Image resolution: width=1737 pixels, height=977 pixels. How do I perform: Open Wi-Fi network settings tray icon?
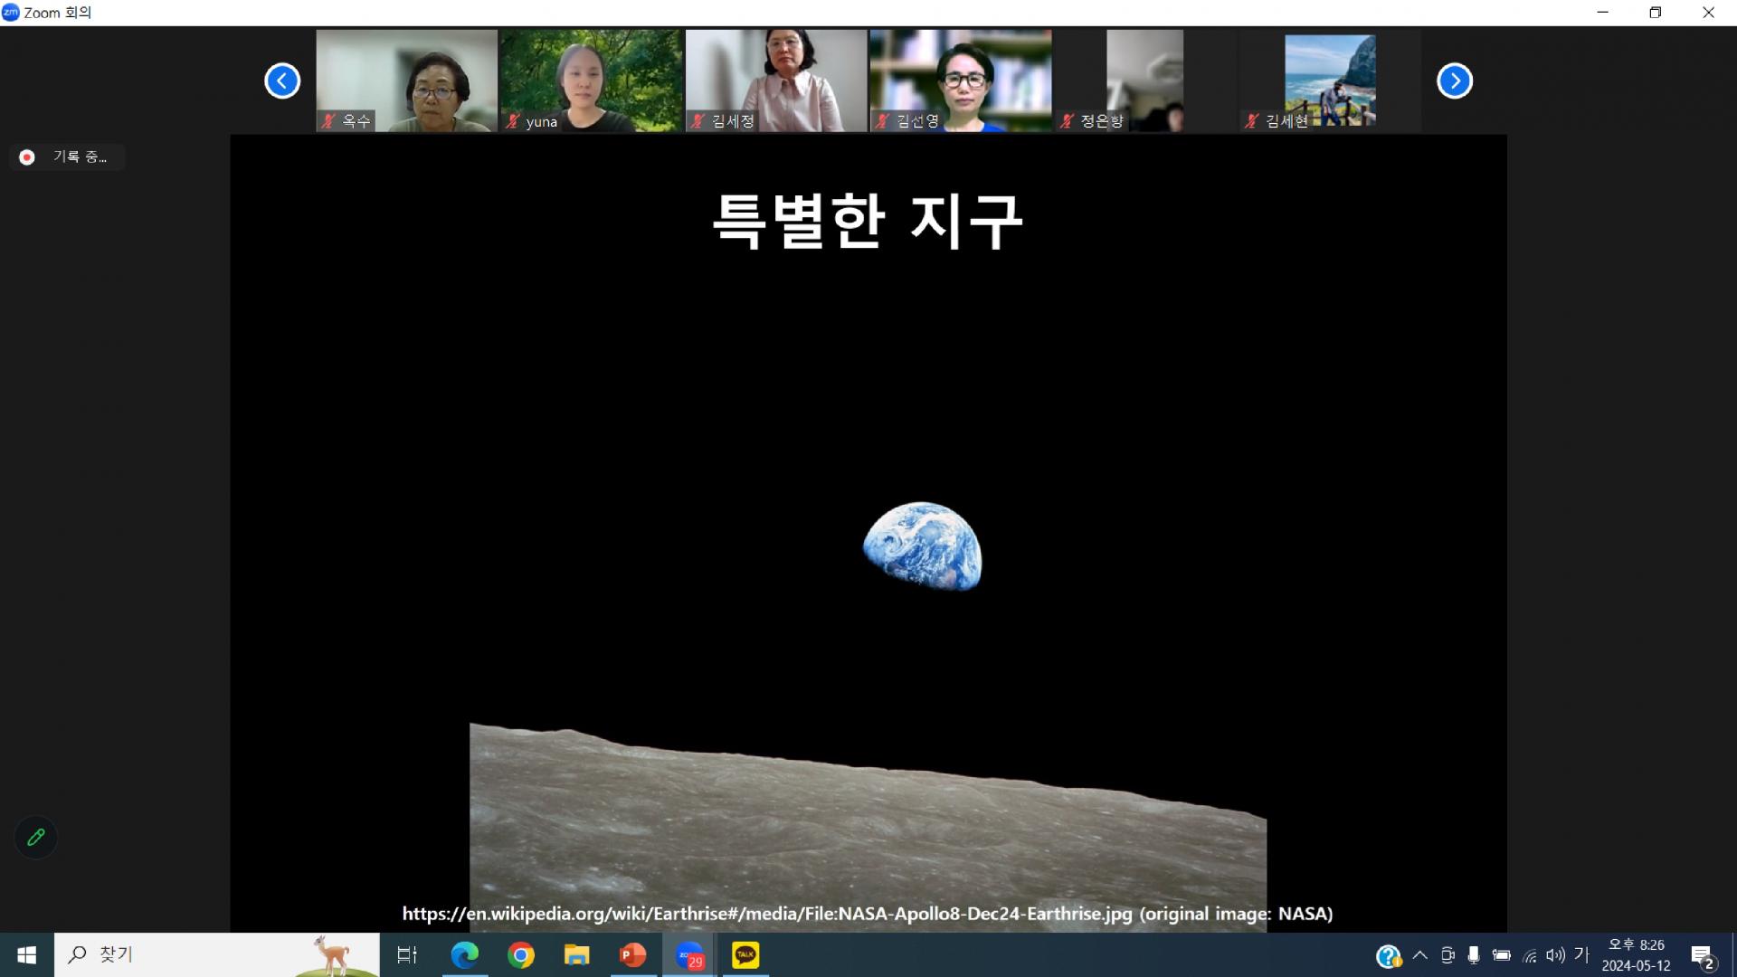point(1530,955)
